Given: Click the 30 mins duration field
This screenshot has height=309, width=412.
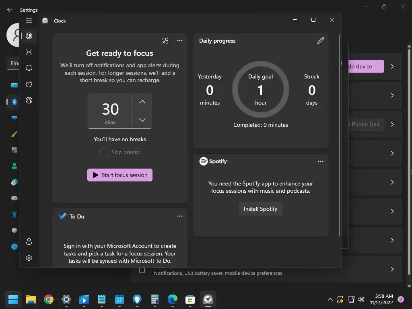Looking at the screenshot, I should click(x=110, y=111).
